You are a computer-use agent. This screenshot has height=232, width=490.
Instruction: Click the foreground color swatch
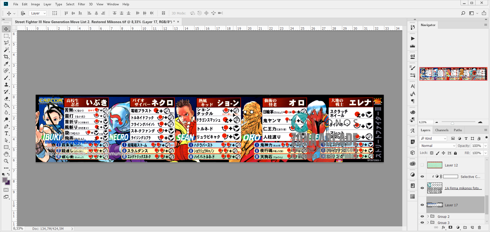pos(5,180)
